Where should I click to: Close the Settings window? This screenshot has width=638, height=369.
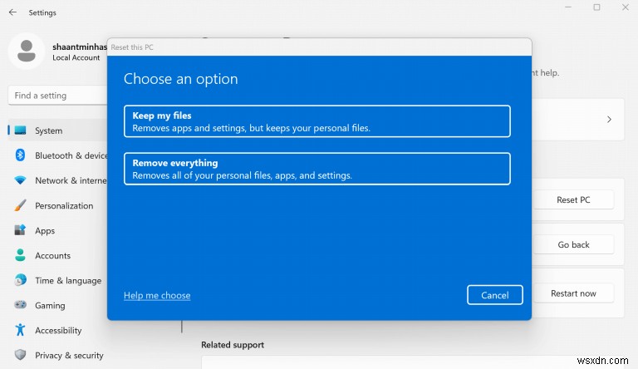click(x=626, y=7)
